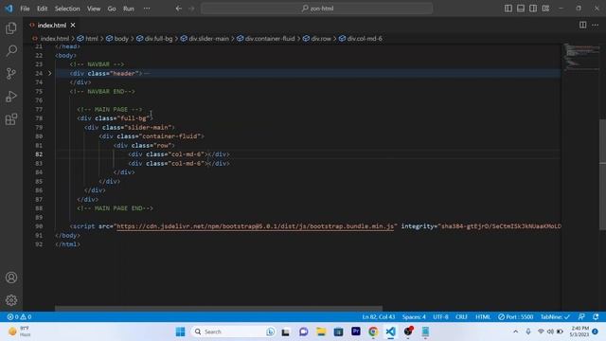
Task: Open the Go menu
Action: tap(112, 9)
